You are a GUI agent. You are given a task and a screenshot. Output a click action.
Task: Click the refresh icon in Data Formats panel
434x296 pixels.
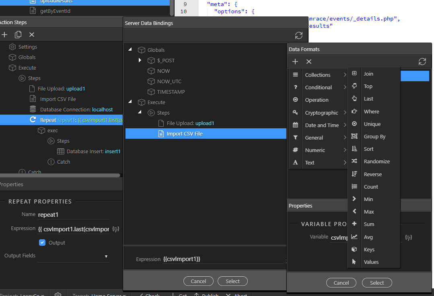[x=422, y=62]
